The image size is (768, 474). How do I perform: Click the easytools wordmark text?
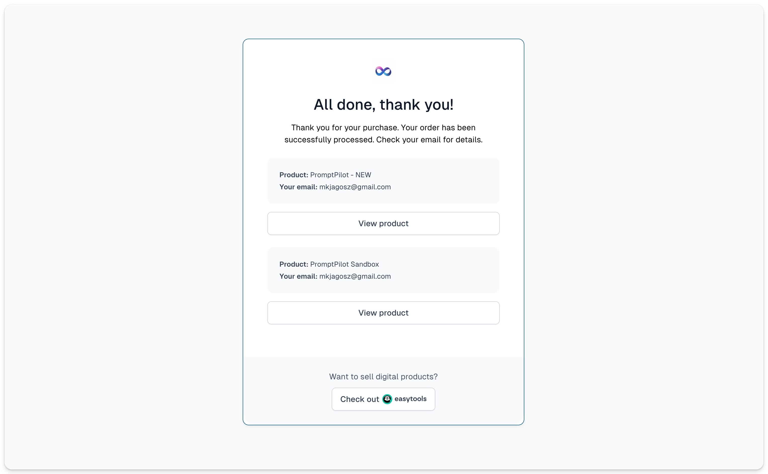(x=410, y=399)
